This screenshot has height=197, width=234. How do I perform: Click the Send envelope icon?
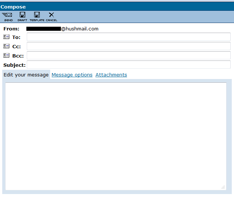pyautogui.click(x=7, y=15)
